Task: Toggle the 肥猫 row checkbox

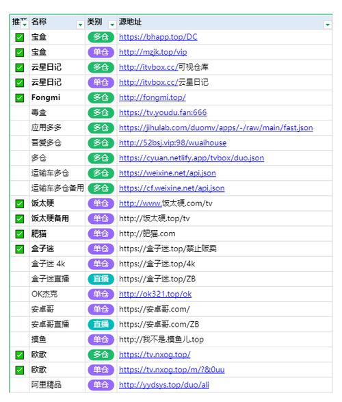Action: [20, 234]
